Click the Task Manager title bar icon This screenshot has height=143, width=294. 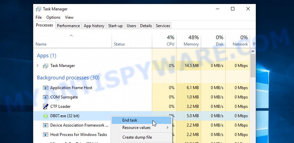39,9
